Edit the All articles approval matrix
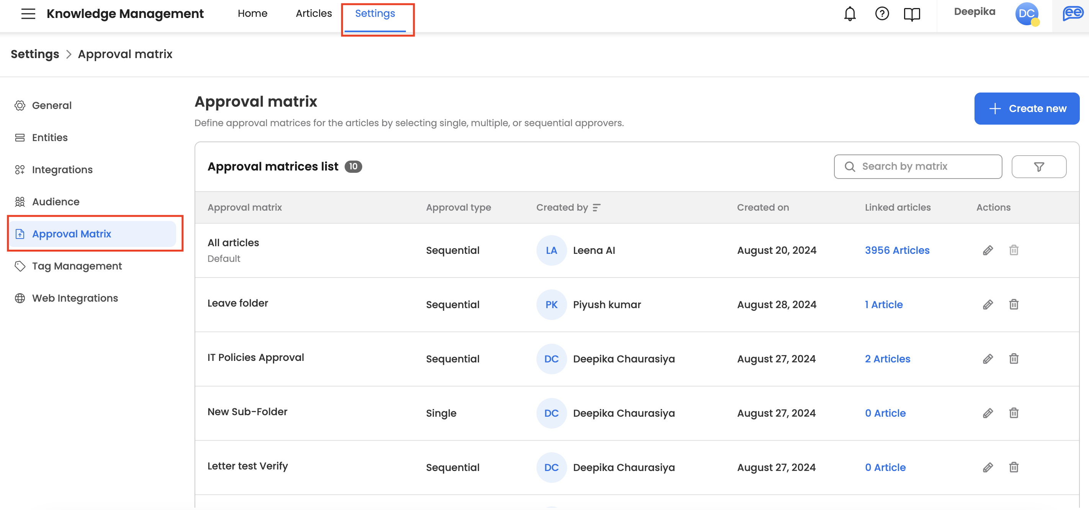Image resolution: width=1089 pixels, height=510 pixels. tap(988, 250)
